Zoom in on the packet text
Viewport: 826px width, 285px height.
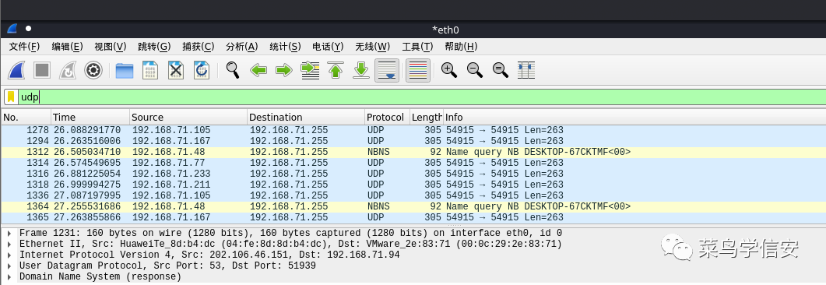(449, 70)
